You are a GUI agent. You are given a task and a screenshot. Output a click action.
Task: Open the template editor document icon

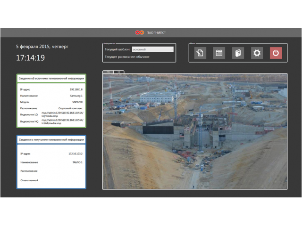click(x=200, y=53)
